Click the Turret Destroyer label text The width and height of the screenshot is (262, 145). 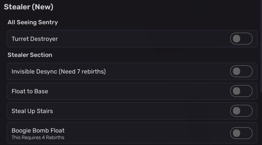(35, 39)
